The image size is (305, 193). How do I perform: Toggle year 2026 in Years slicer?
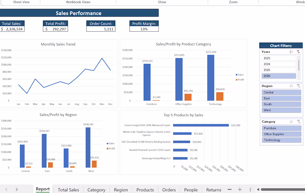pos(279,76)
